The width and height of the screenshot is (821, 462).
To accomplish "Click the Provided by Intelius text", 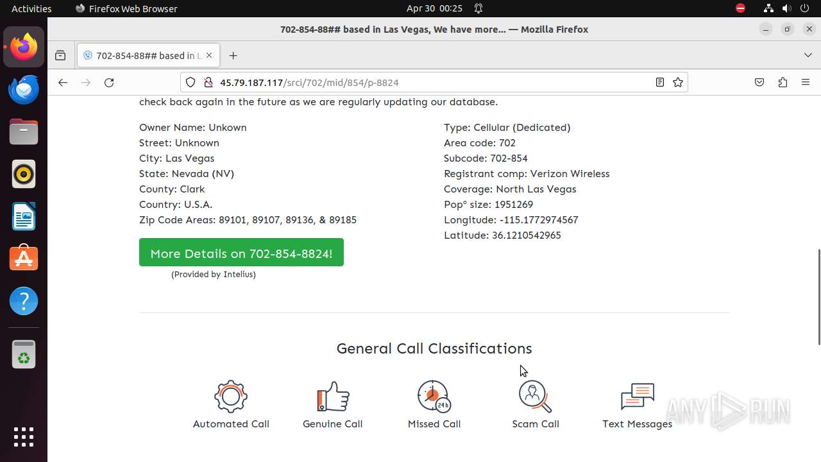I will (x=214, y=275).
